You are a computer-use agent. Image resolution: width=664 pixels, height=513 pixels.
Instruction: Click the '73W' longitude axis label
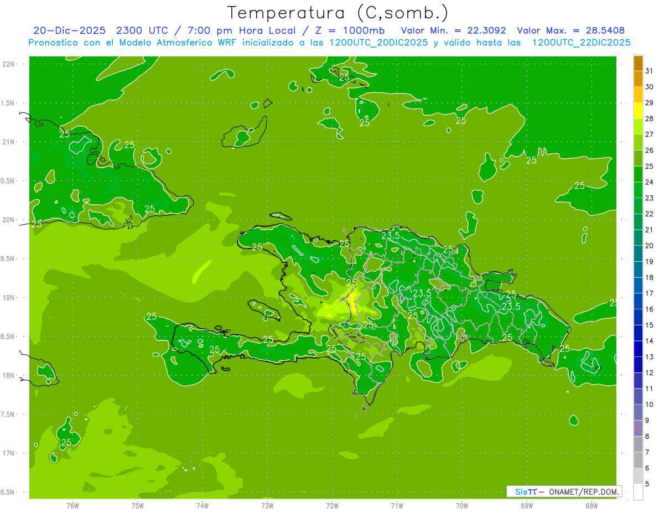(267, 505)
